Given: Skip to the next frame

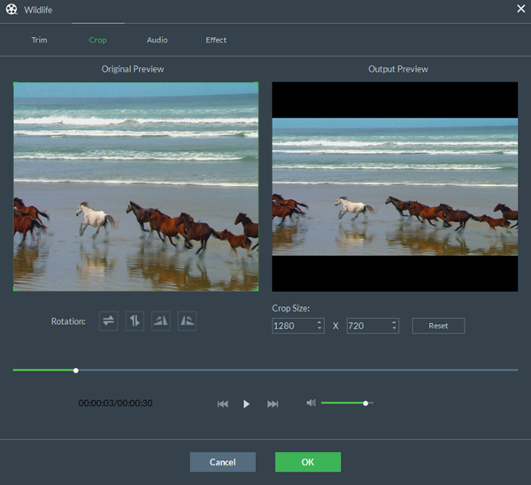Looking at the screenshot, I should (x=273, y=404).
